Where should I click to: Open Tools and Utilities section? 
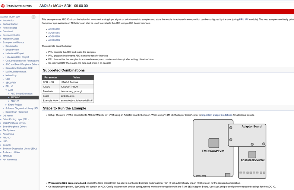[11, 152]
